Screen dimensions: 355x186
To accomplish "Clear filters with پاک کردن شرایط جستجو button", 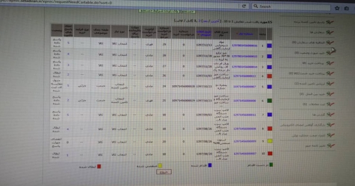I will tap(159, 11).
